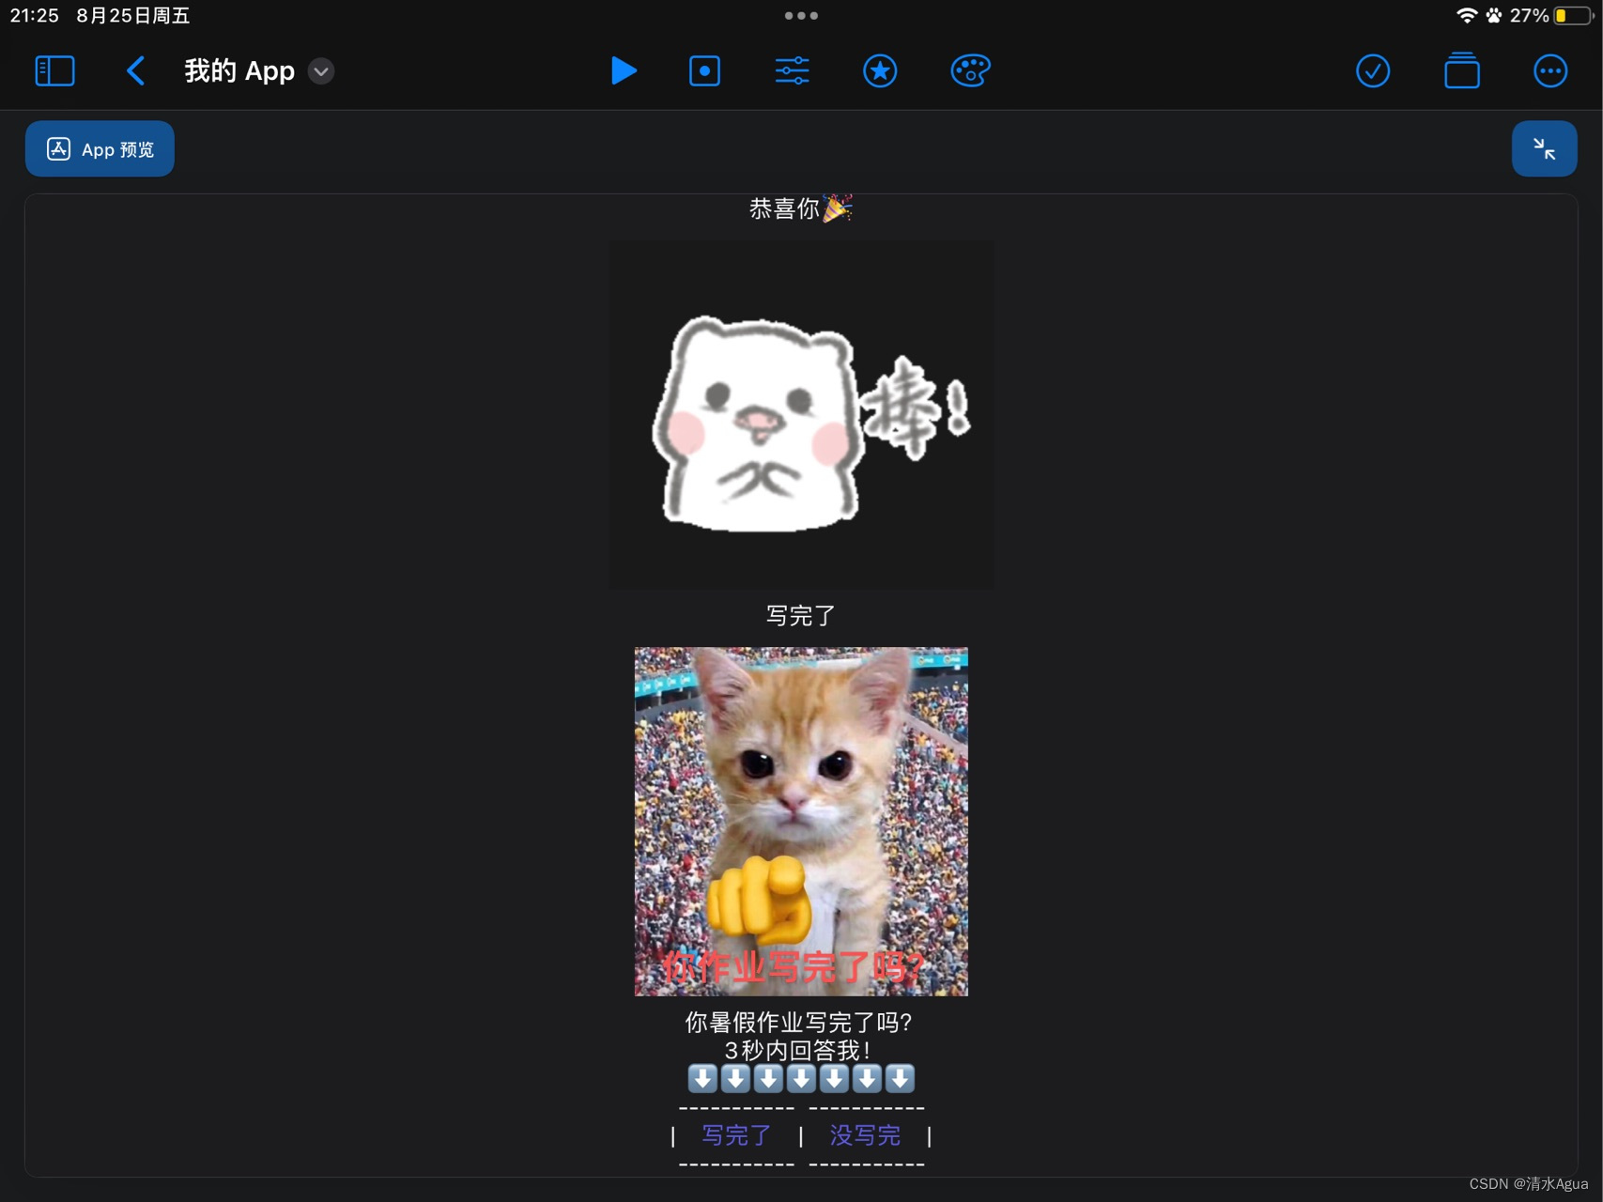
Task: Click the 写完了 answer link
Action: [737, 1135]
